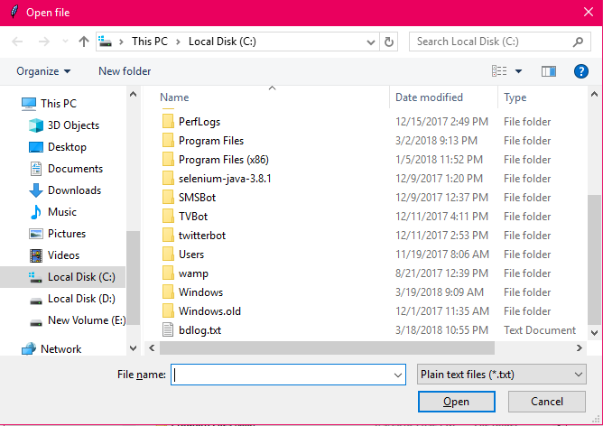The height and width of the screenshot is (426, 603).
Task: Open Music in navigation pane
Action: click(62, 212)
